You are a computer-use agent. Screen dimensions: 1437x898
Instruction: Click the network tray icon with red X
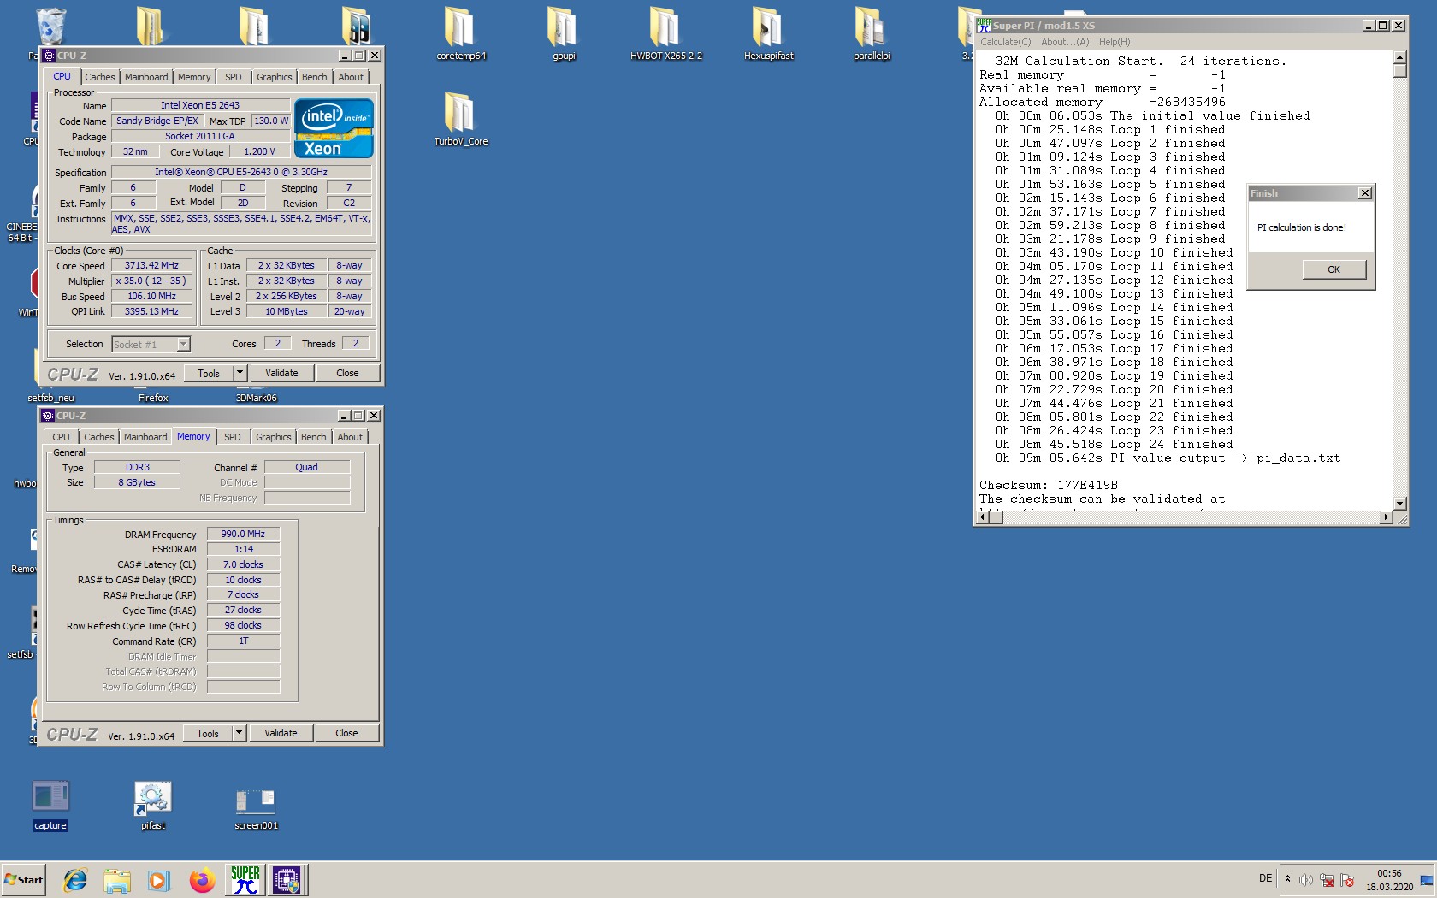[1327, 880]
